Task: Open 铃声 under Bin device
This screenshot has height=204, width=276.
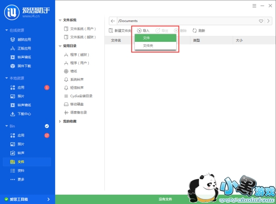Action: (17, 153)
